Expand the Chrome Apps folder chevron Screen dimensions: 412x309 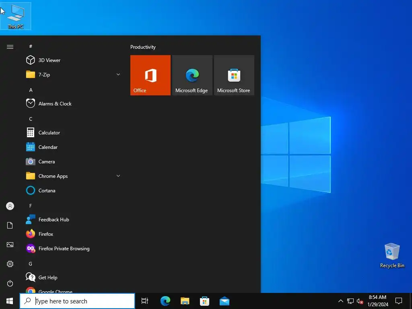(118, 176)
